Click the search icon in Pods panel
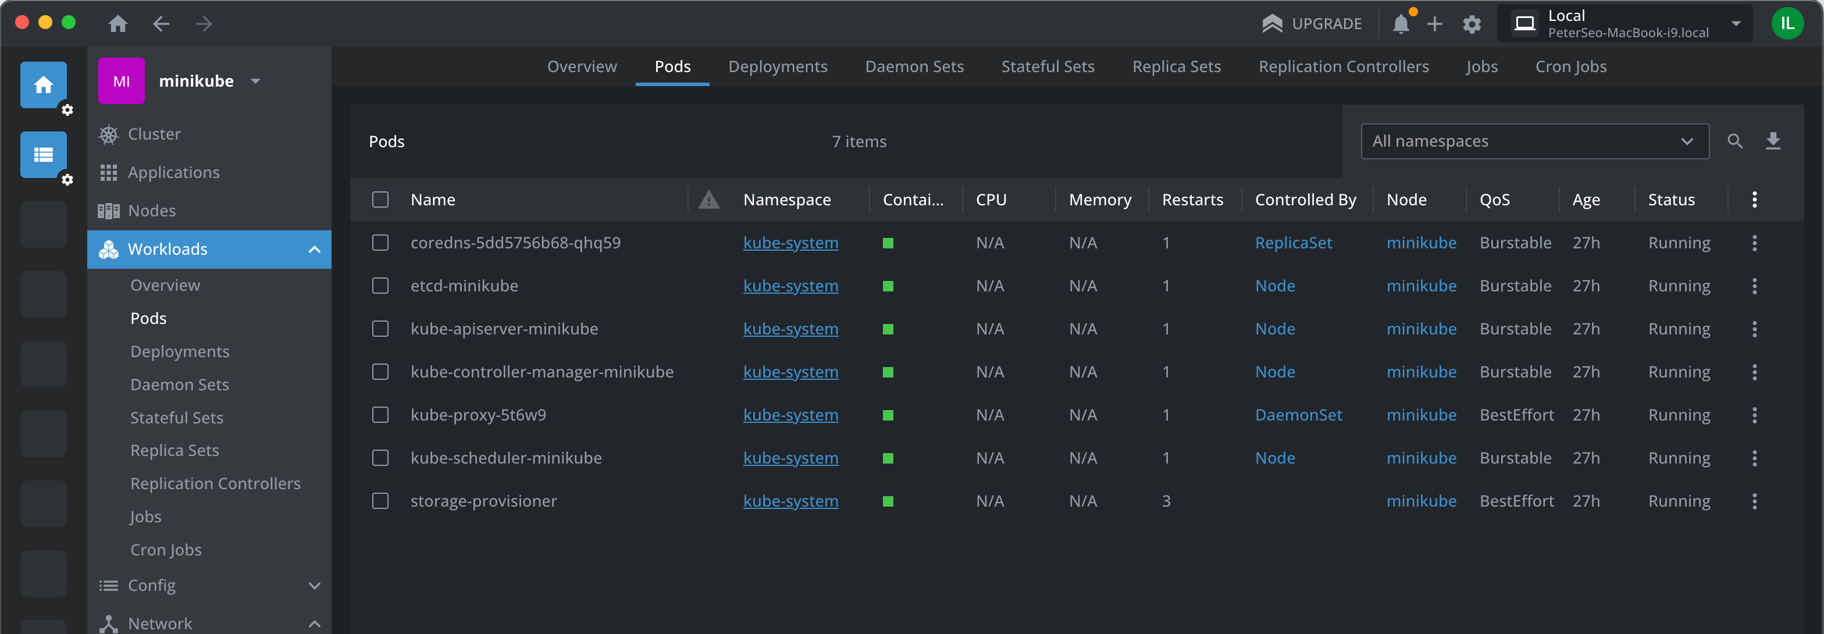Image resolution: width=1824 pixels, height=634 pixels. click(1734, 141)
